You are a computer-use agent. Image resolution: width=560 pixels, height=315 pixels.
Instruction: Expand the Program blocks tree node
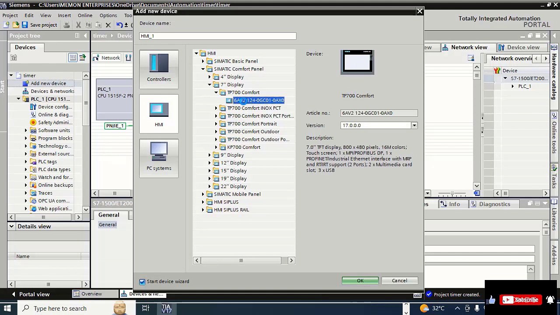click(x=26, y=138)
